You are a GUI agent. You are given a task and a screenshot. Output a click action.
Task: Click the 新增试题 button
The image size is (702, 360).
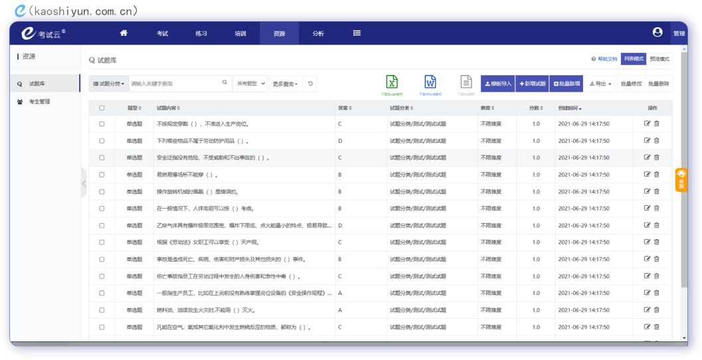click(532, 84)
